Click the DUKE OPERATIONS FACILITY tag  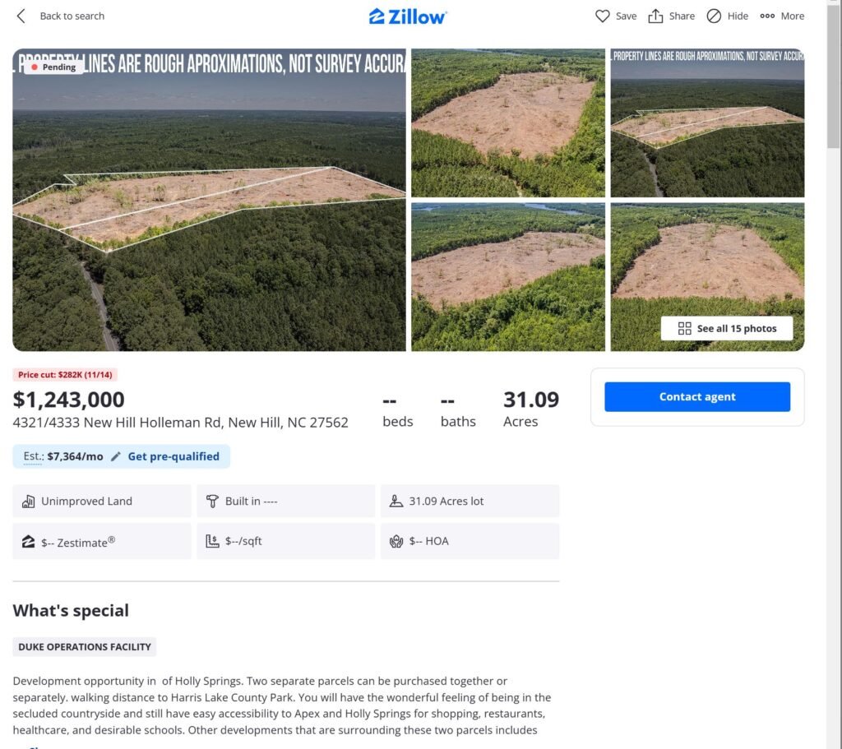click(x=85, y=647)
